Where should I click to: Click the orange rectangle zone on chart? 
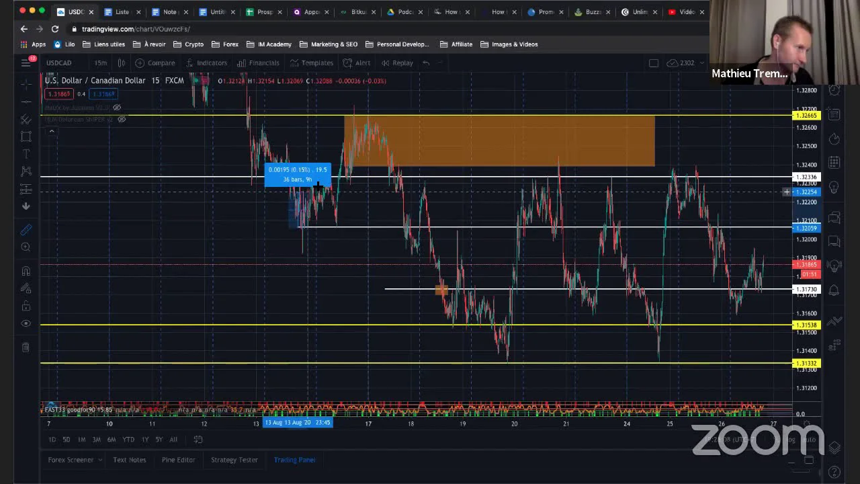[499, 140]
